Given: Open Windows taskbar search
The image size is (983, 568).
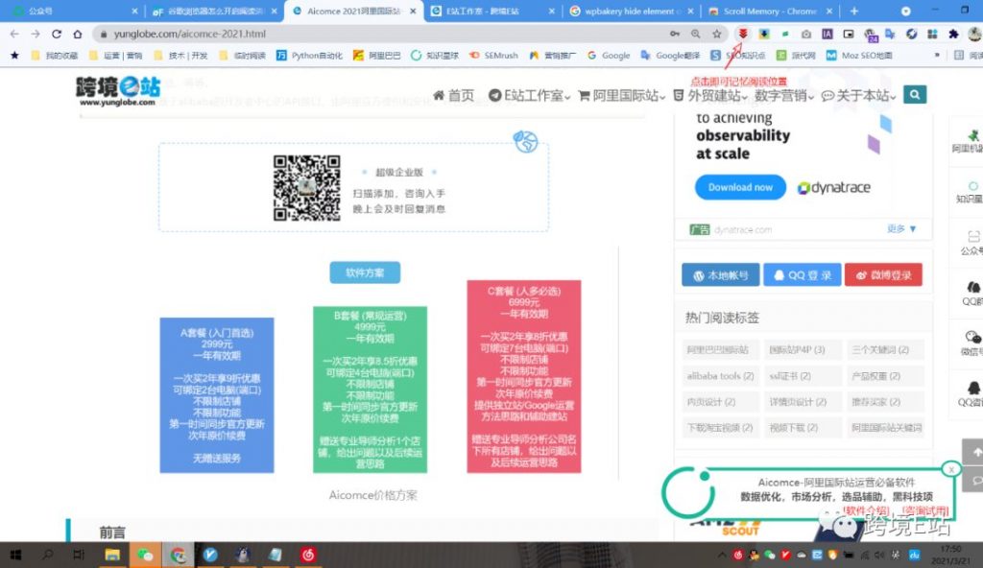Looking at the screenshot, I should (47, 555).
